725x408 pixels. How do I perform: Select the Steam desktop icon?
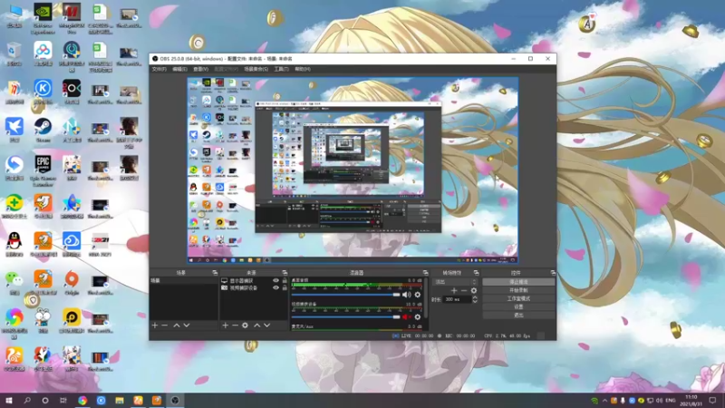click(43, 130)
